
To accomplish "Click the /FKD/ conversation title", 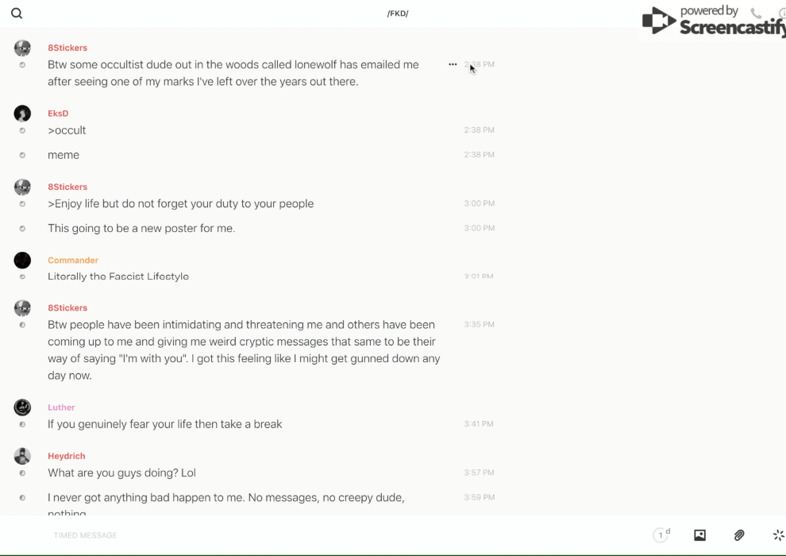I will 398,14.
